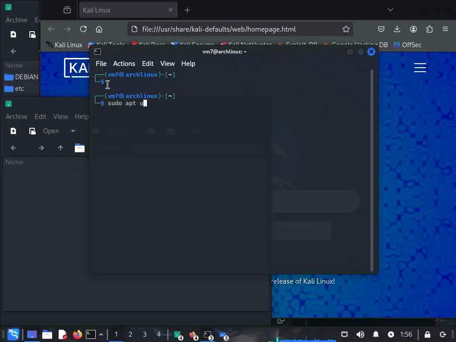Viewport: 456px width, 342px height.
Task: Click the extract icon in the top archive window
Action: tap(32, 34)
